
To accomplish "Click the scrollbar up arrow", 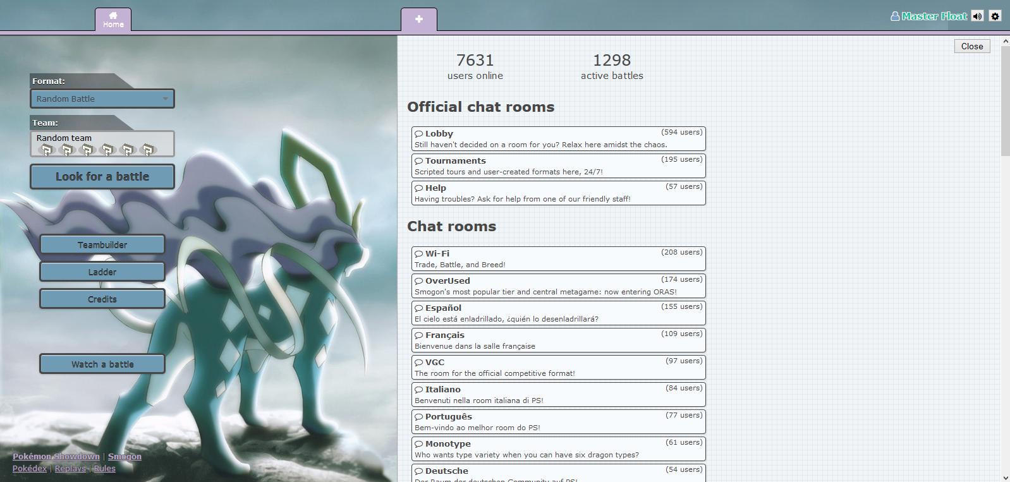I will [1005, 41].
